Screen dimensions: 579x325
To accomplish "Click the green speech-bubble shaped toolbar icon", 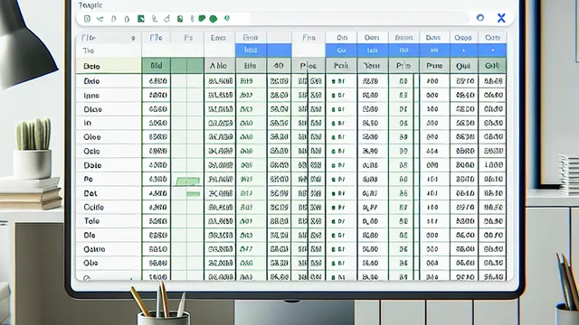I will [x=202, y=18].
